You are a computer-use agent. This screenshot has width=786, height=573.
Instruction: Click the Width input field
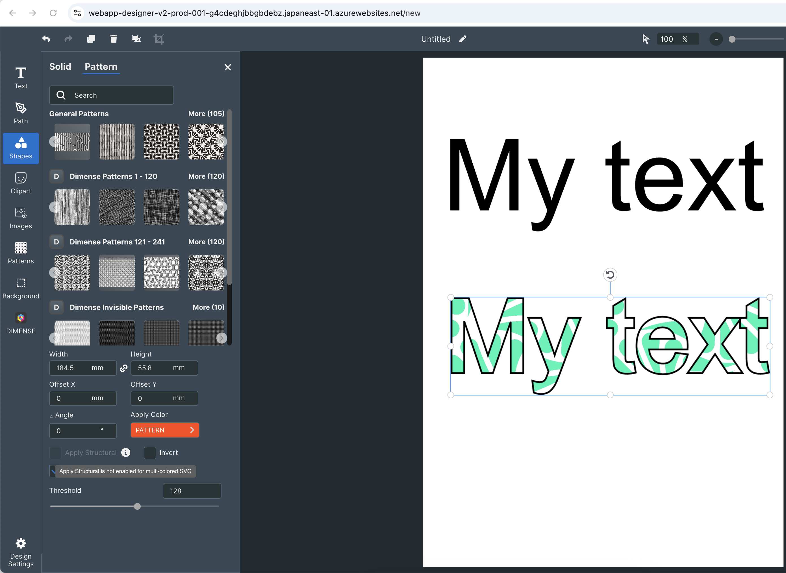tap(83, 368)
